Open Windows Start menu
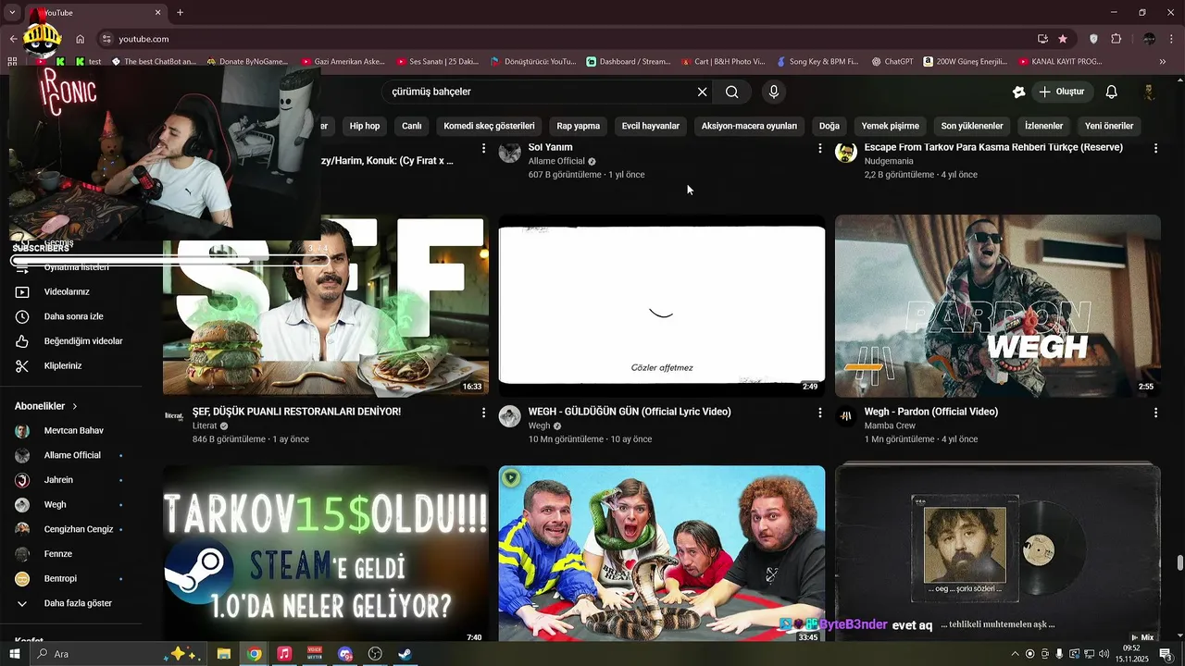This screenshot has width=1185, height=666. tap(15, 654)
